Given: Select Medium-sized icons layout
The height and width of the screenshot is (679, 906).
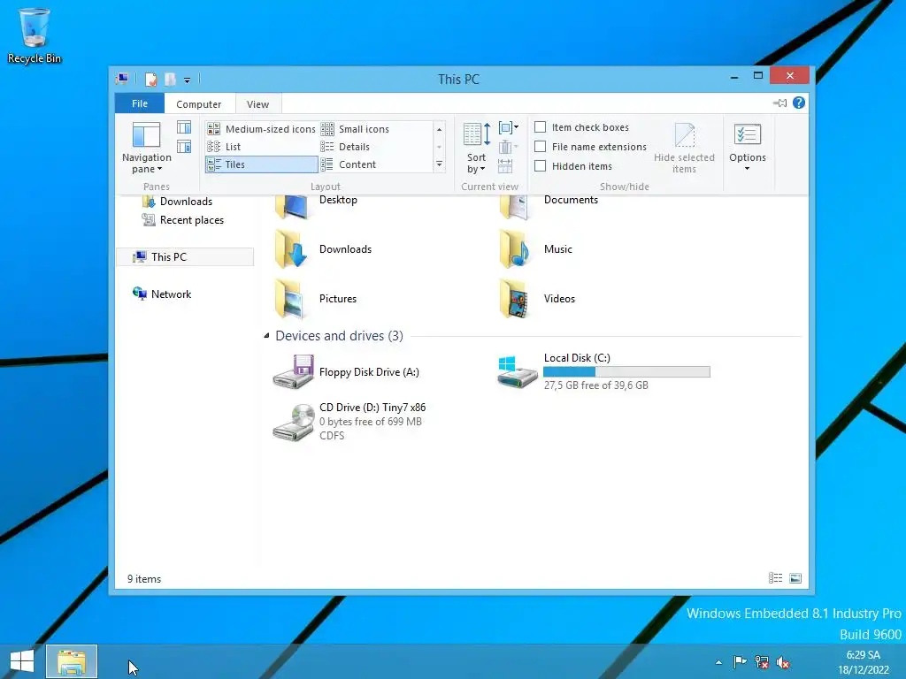Looking at the screenshot, I should (261, 129).
